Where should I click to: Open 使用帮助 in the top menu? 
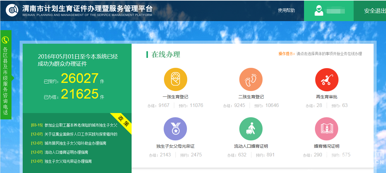pyautogui.click(x=286, y=11)
